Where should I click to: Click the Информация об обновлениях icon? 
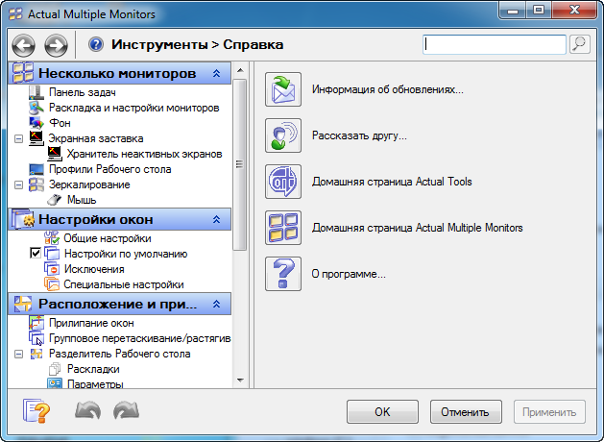(x=283, y=89)
